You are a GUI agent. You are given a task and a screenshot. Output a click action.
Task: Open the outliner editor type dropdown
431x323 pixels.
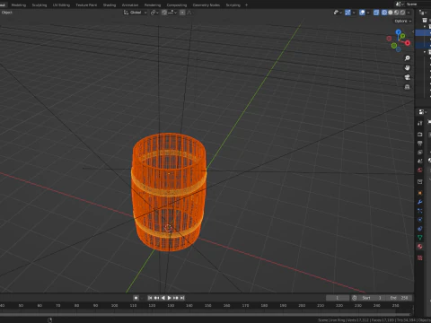423,13
